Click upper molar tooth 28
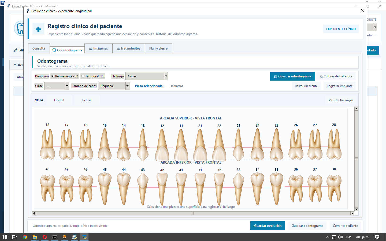The width and height of the screenshot is (386, 241). coord(334,144)
